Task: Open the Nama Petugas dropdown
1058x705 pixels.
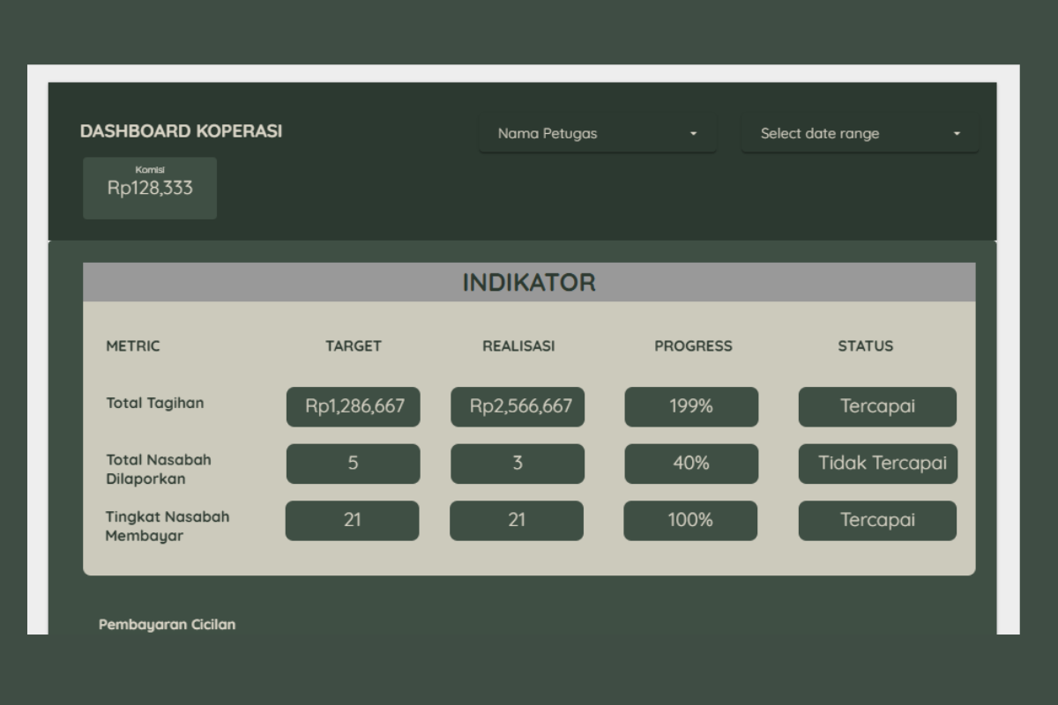Action: pyautogui.click(x=598, y=134)
